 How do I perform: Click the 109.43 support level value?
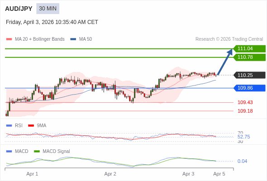pyautogui.click(x=245, y=103)
